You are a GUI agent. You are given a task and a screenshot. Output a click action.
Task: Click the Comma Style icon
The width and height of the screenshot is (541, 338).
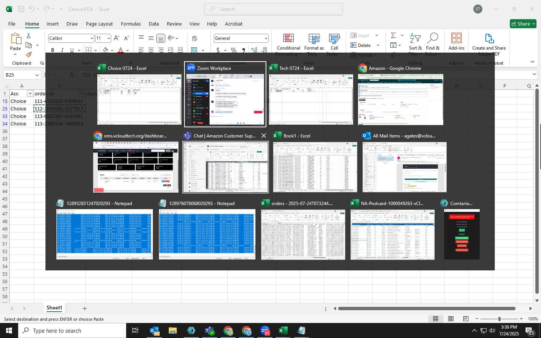click(x=243, y=50)
